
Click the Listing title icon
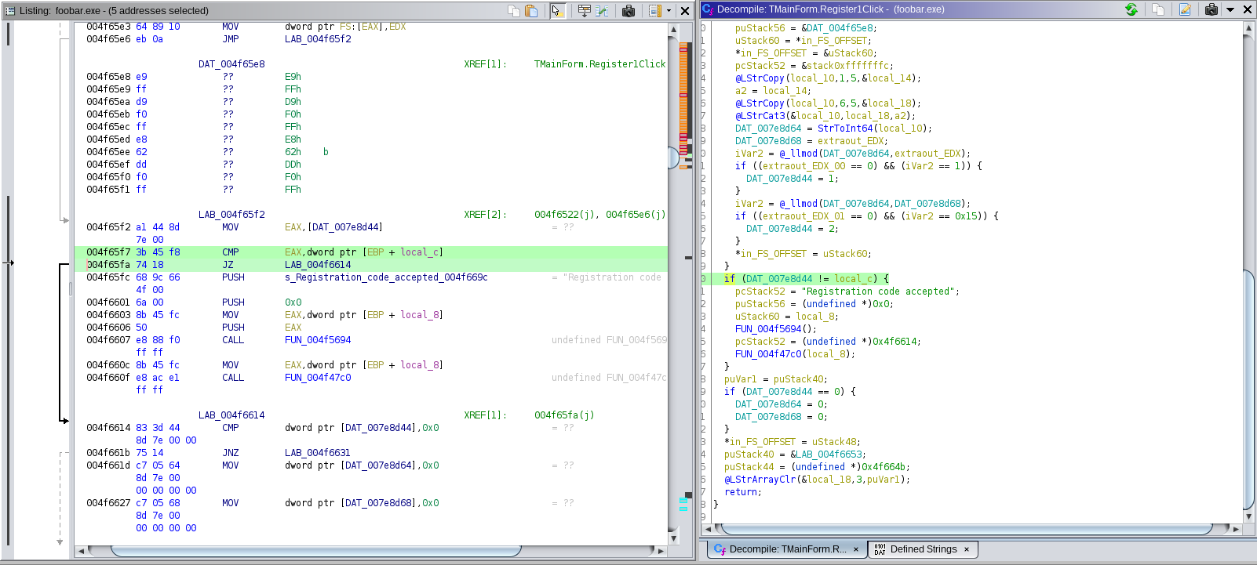10,10
